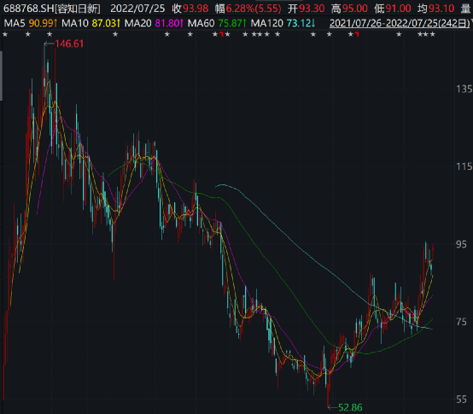Click the 55 price axis label
The image size is (473, 414).
pyautogui.click(x=462, y=399)
